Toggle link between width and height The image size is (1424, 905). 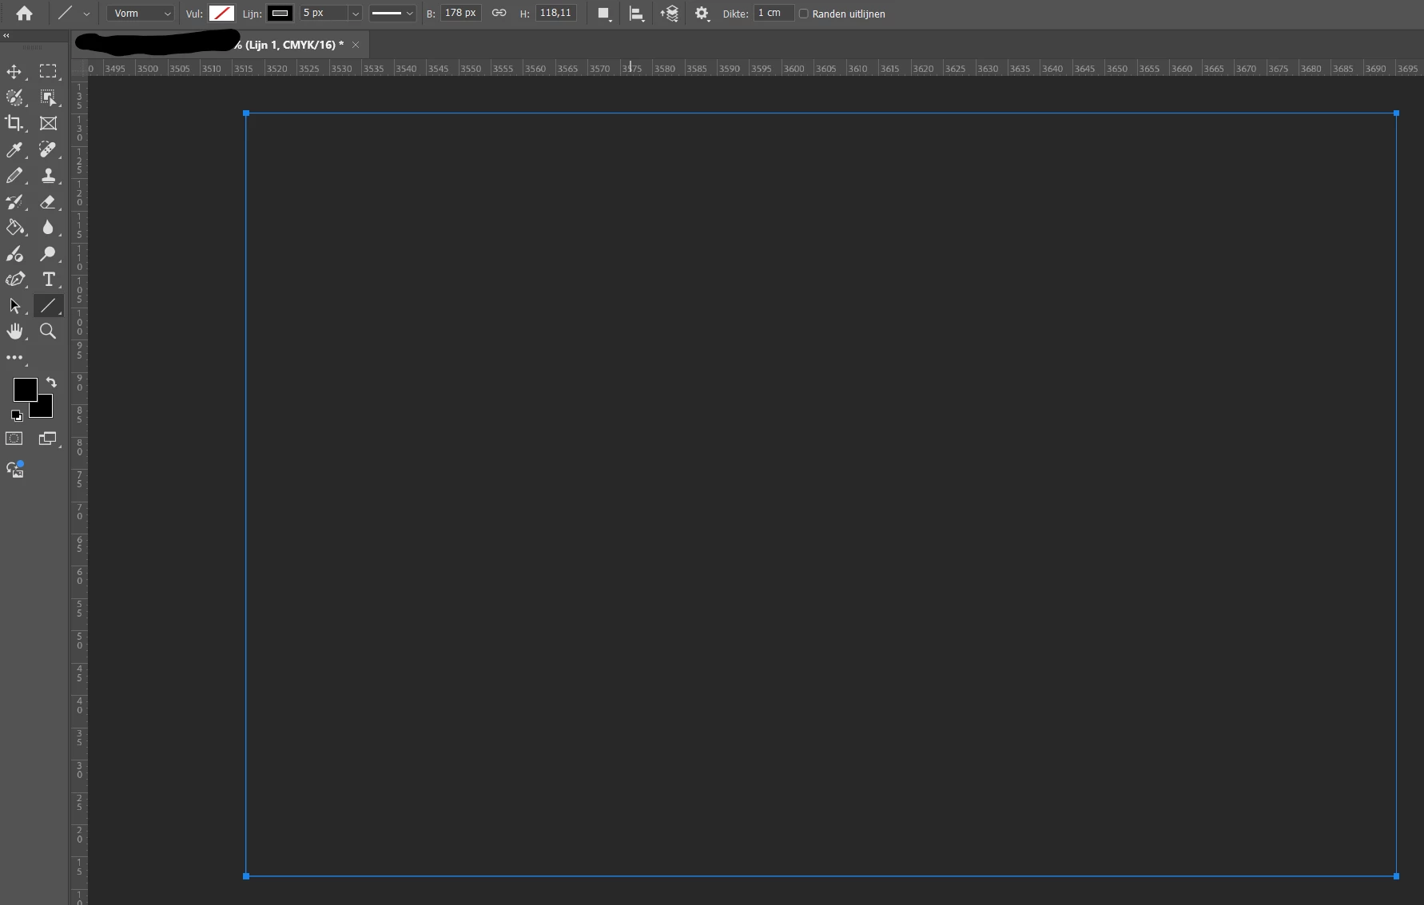(499, 13)
